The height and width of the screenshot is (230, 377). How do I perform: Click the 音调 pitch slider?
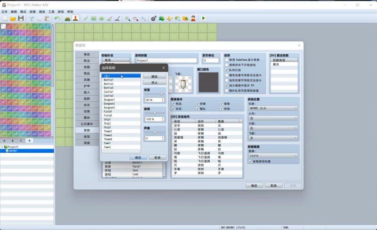(155, 113)
